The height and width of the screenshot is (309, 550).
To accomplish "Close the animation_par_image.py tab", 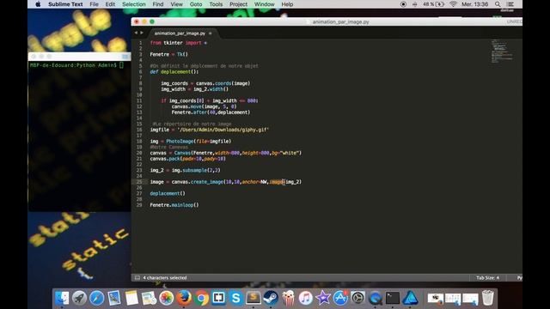I will click(x=210, y=33).
